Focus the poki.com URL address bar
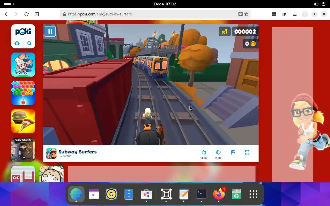The width and height of the screenshot is (330, 206). [155, 14]
